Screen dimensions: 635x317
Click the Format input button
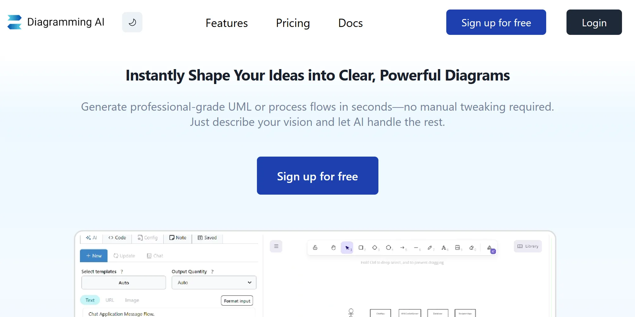[237, 301]
